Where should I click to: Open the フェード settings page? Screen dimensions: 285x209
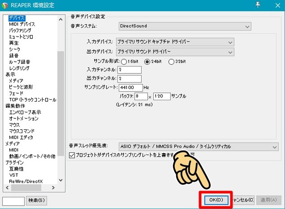[x=16, y=93]
